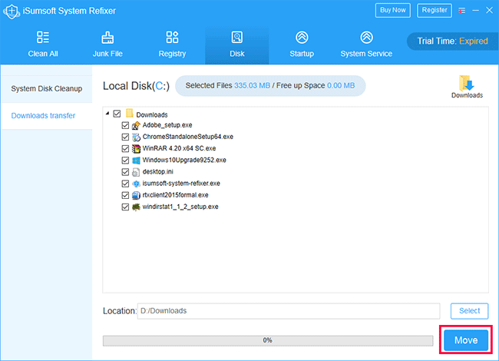Click the Register button
This screenshot has width=499, height=361.
coord(435,10)
